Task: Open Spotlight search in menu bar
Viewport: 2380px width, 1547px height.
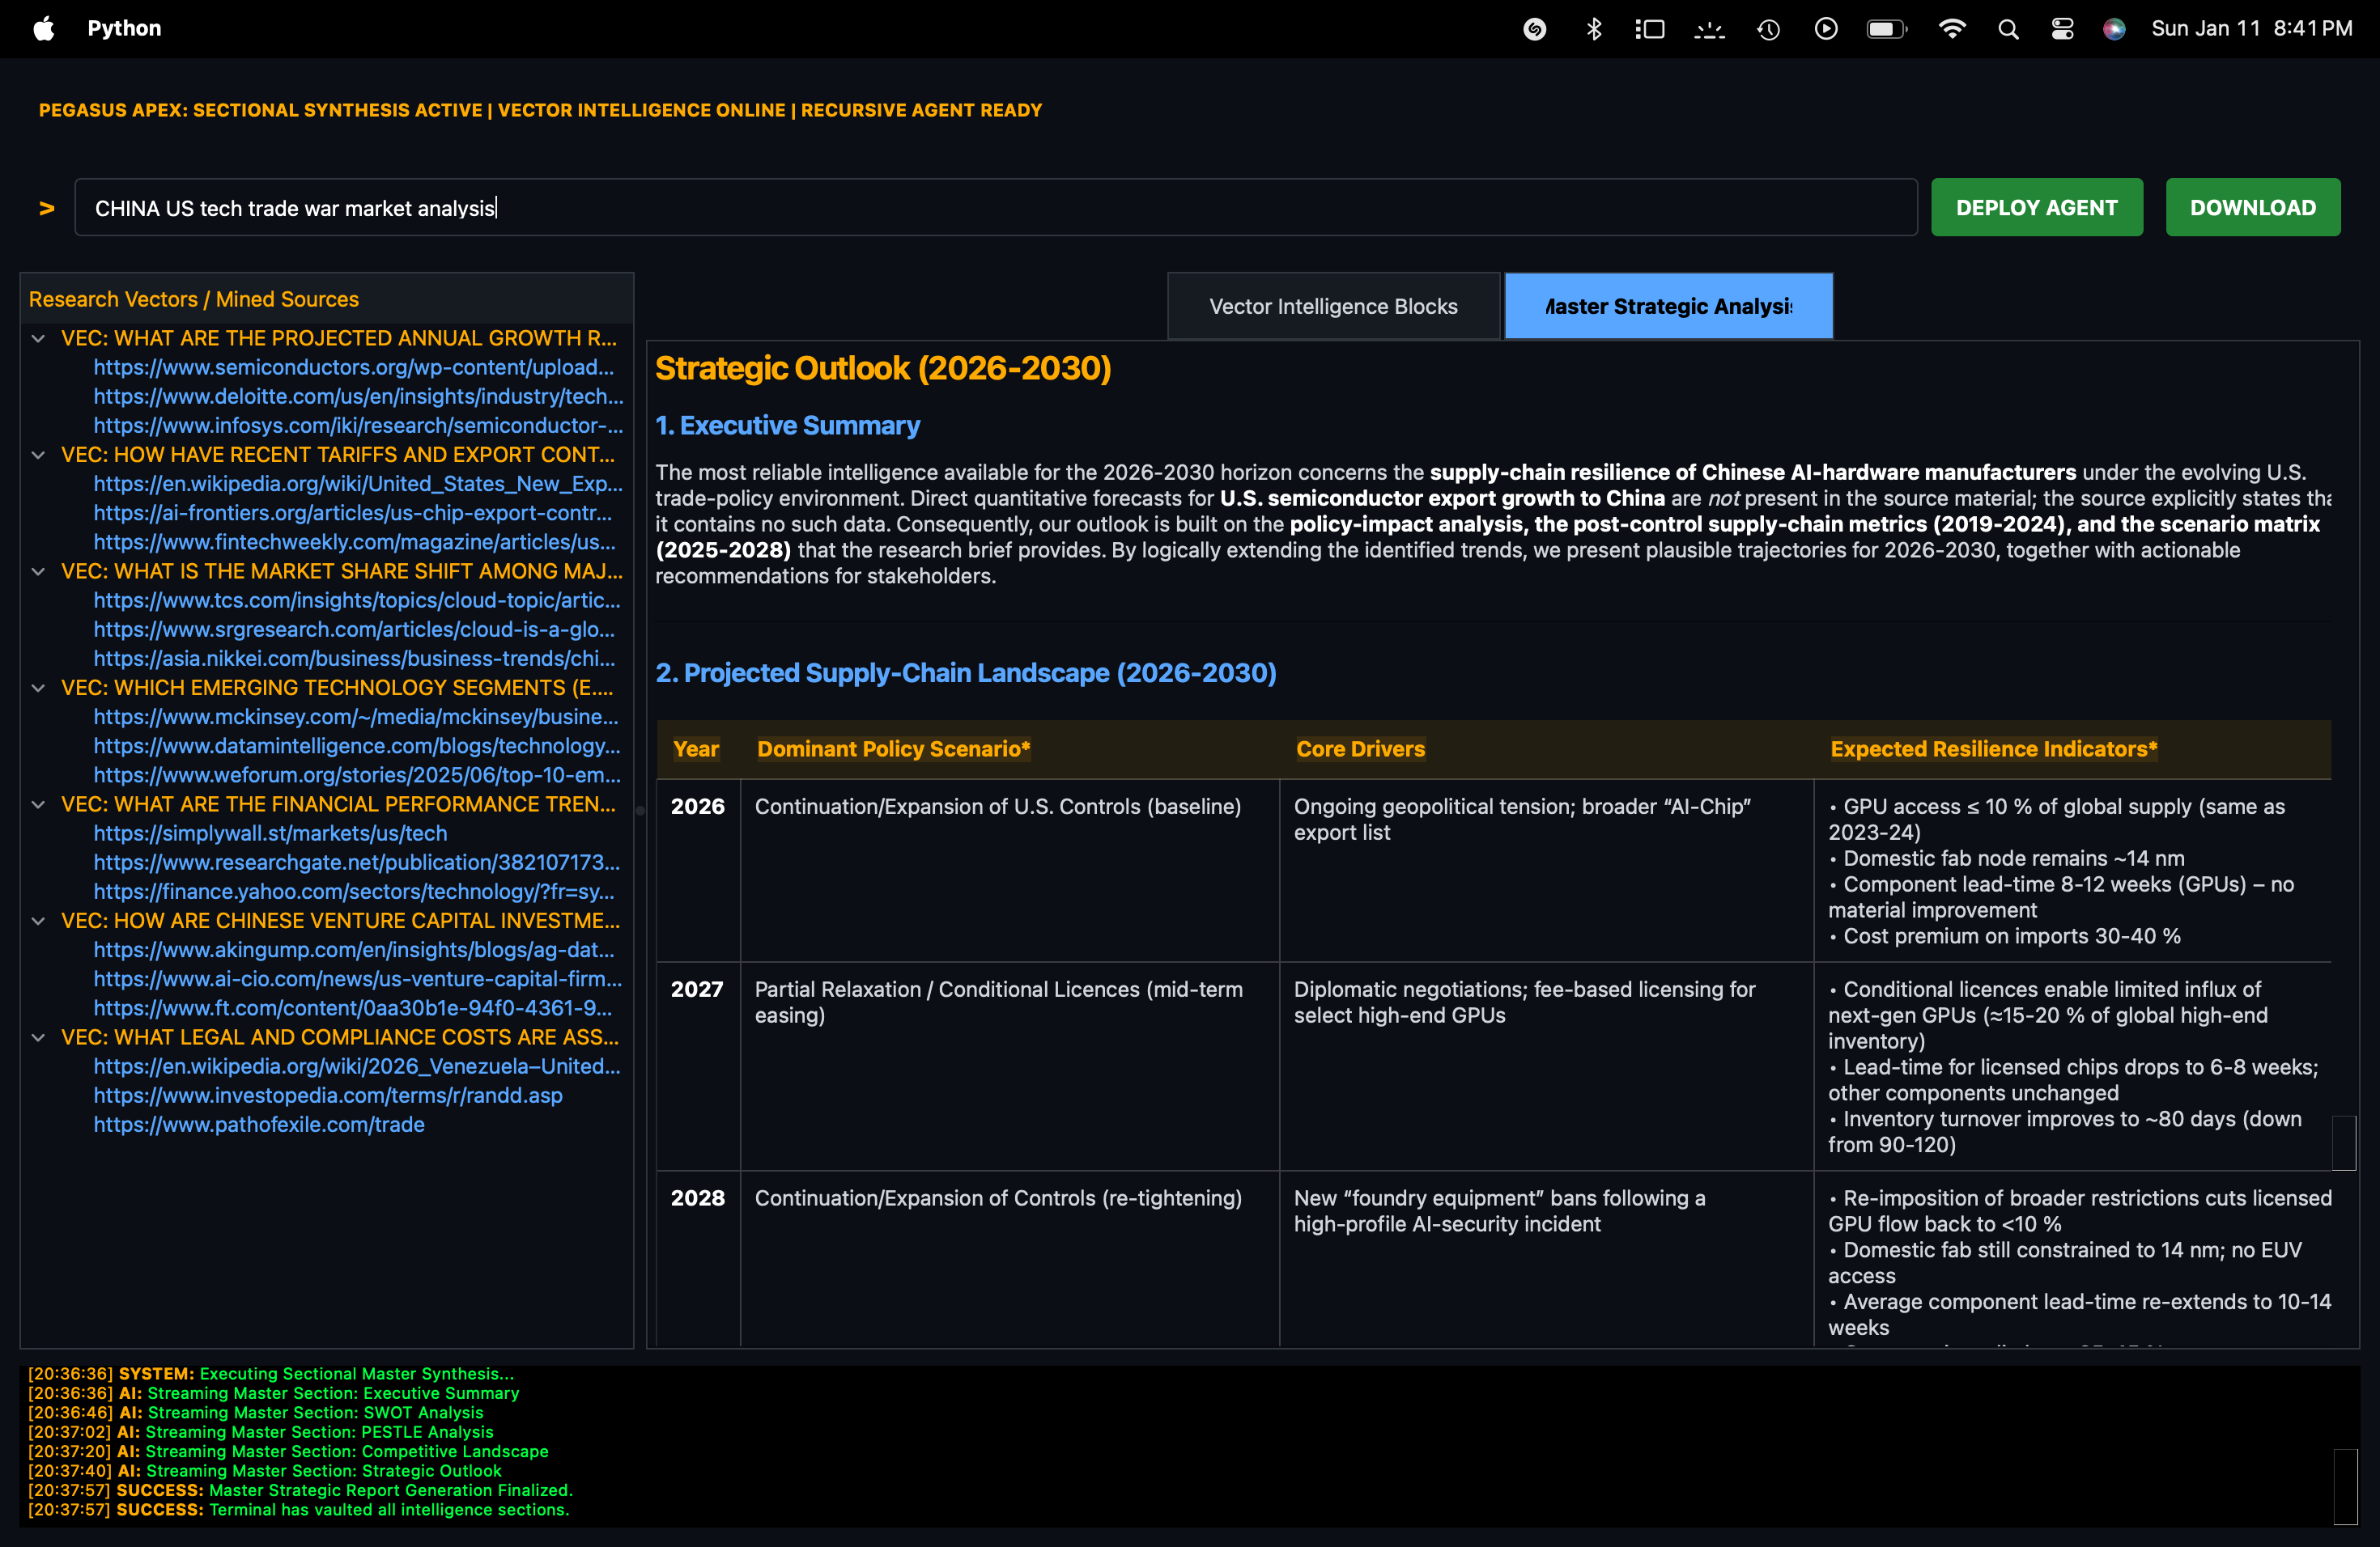Action: click(x=2008, y=29)
